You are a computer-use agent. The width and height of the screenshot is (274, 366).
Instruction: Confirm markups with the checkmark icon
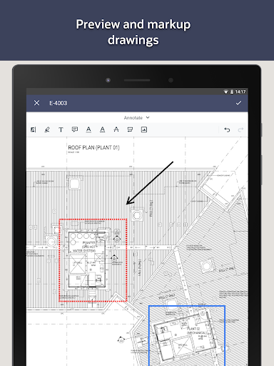click(x=238, y=103)
